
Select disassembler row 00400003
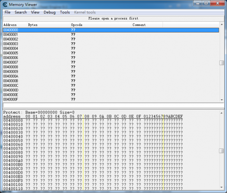click(111, 44)
